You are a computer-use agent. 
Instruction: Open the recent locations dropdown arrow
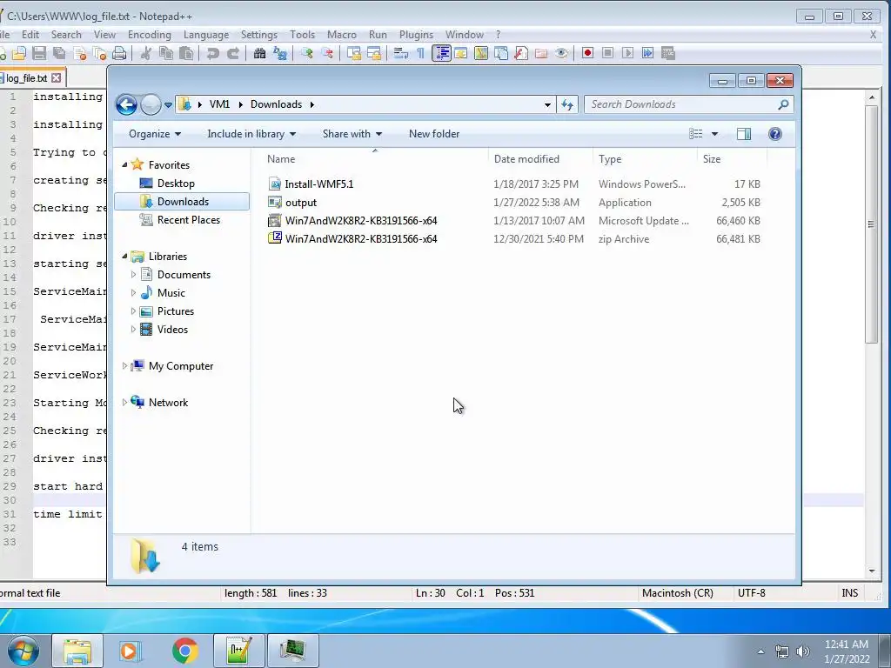click(x=168, y=105)
